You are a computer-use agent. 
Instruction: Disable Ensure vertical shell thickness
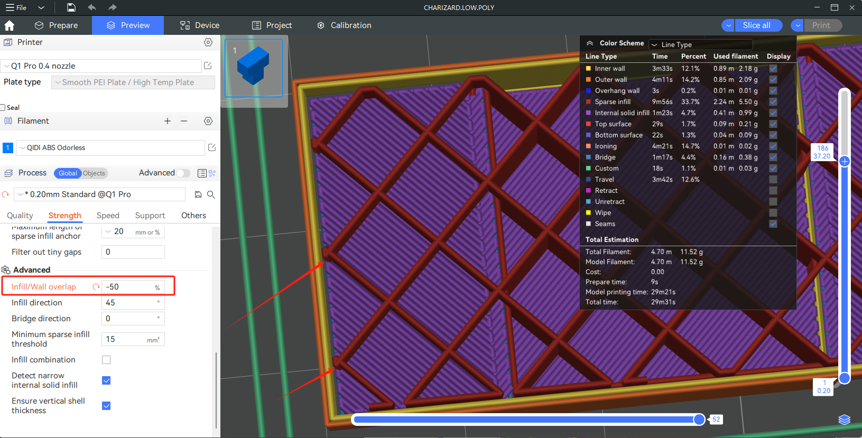[106, 406]
